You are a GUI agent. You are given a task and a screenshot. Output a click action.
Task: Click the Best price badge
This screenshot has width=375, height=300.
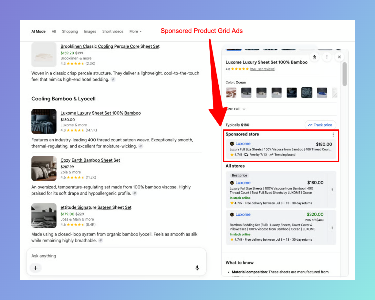click(239, 175)
